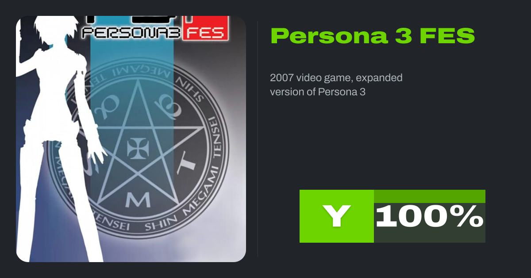531x278 pixels.
Task: Select the red FES logo box
Action: 205,28
